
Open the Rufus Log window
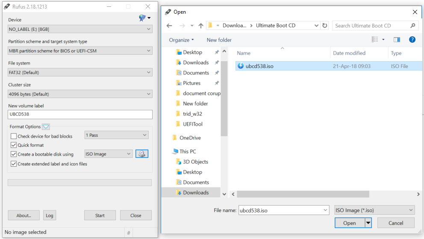click(x=50, y=215)
